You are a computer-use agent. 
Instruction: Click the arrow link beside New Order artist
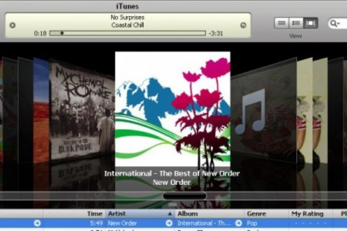[x=169, y=223]
